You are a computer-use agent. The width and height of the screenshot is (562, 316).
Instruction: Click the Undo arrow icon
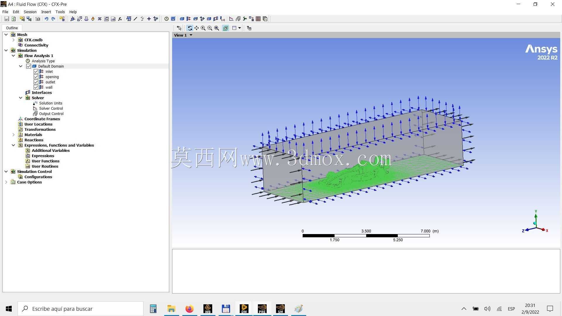(x=46, y=19)
